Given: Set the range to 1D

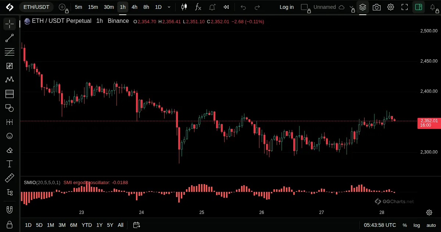Looking at the screenshot, I should coord(28,225).
